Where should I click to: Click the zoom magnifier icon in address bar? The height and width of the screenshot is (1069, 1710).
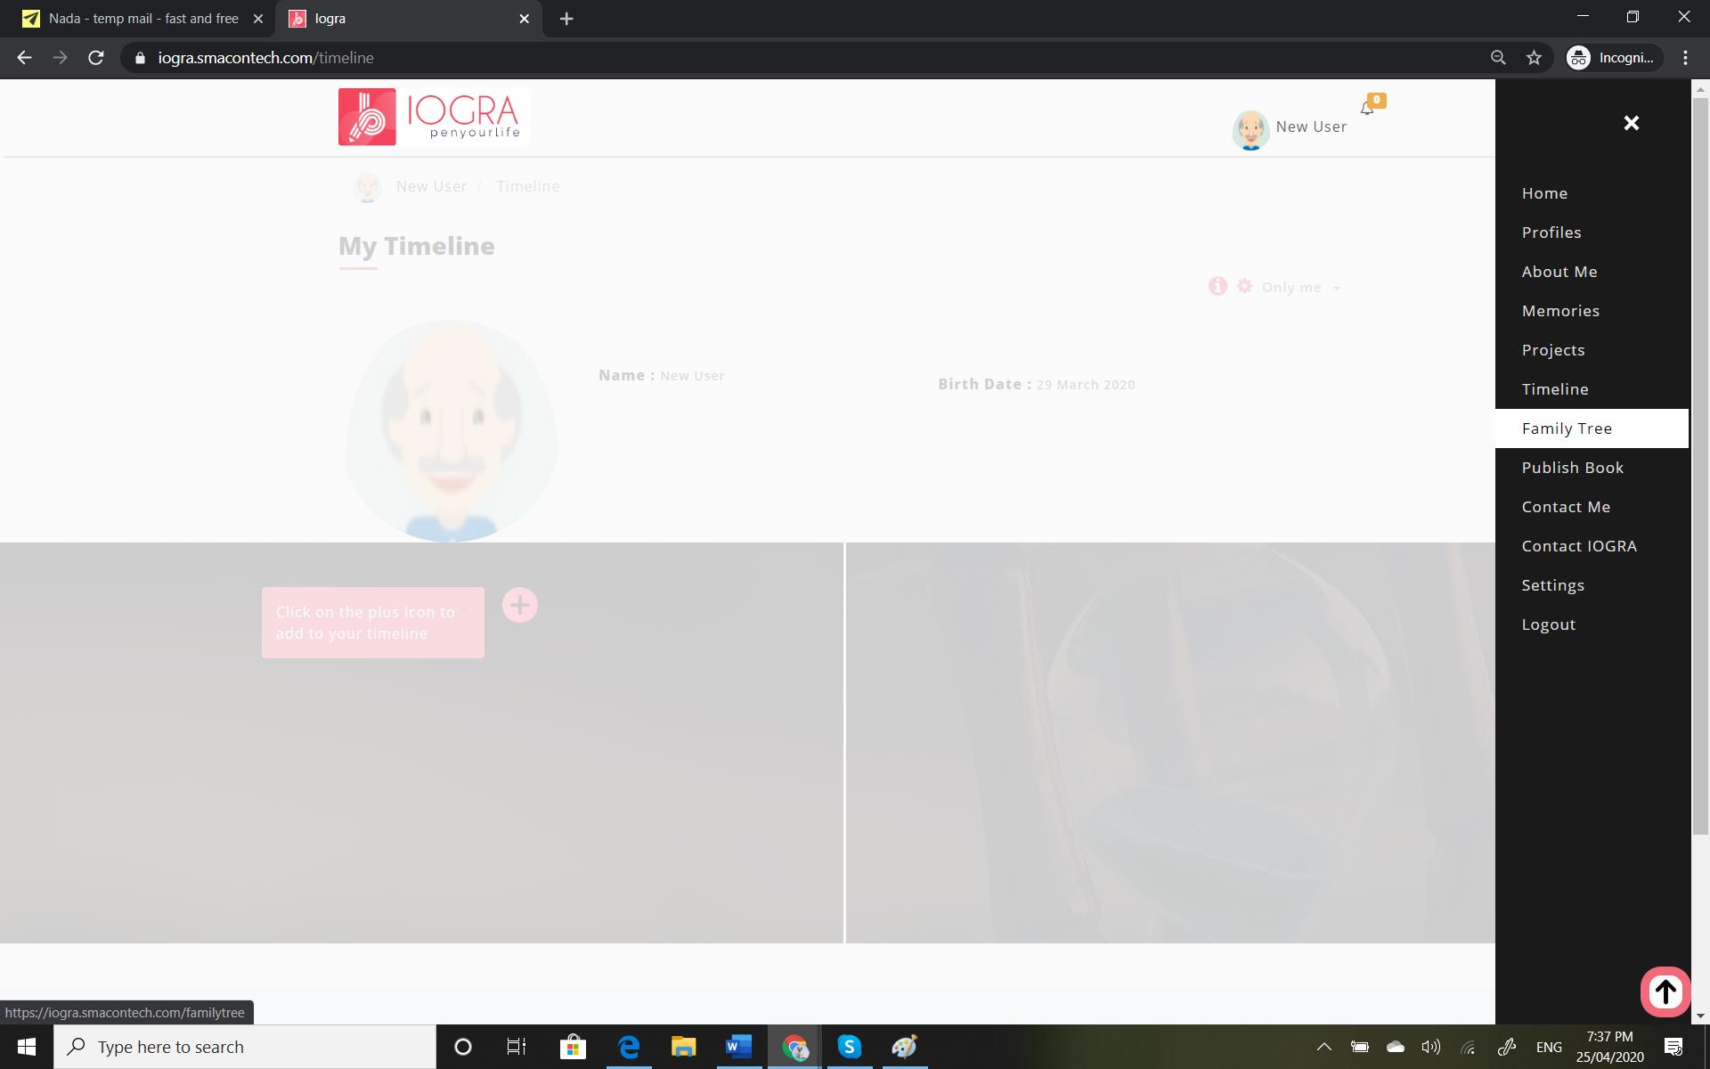click(1498, 58)
